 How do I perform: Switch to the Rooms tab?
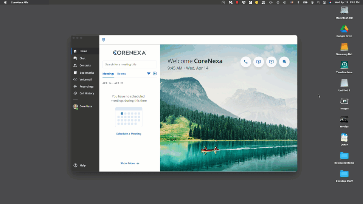tap(121, 74)
